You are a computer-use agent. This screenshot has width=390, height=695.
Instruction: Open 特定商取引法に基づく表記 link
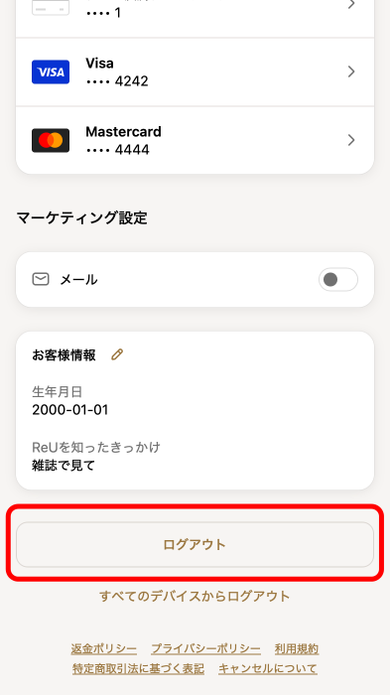(x=138, y=668)
